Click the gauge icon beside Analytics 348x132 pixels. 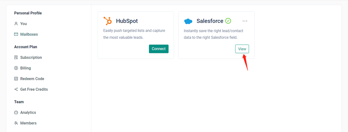(x=16, y=112)
